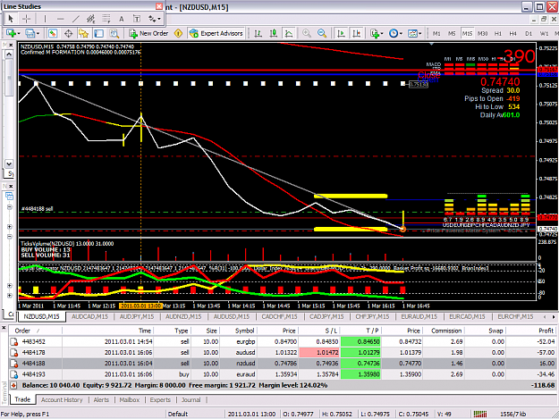Zoom out of the chart
The width and height of the screenshot is (559, 419).
(322, 33)
